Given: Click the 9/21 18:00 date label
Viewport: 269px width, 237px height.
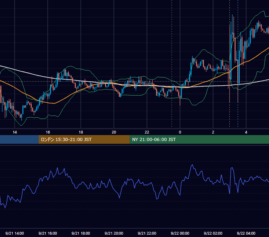Looking at the screenshot, I should pyautogui.click(x=81, y=233).
